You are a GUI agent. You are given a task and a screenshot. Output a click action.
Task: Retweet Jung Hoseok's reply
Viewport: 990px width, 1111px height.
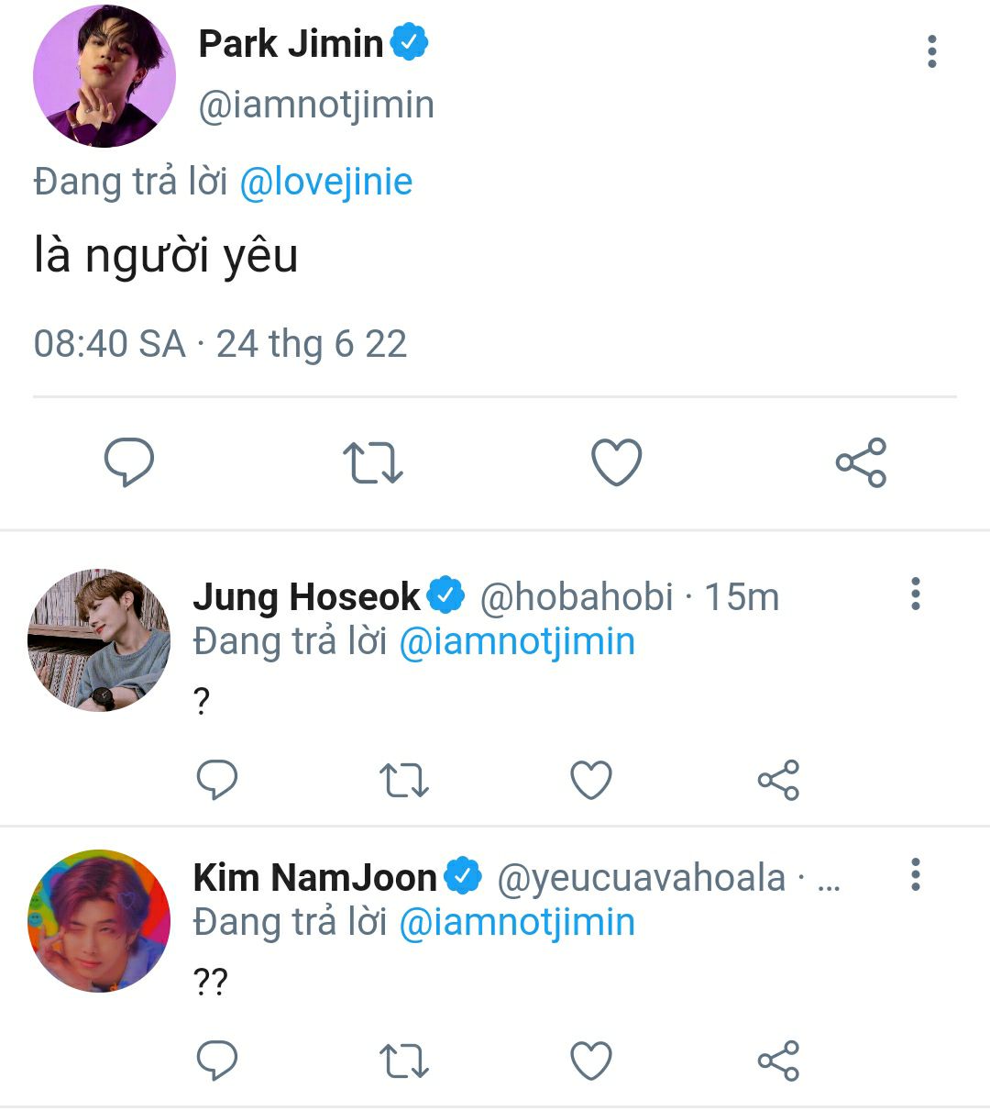pyautogui.click(x=403, y=781)
